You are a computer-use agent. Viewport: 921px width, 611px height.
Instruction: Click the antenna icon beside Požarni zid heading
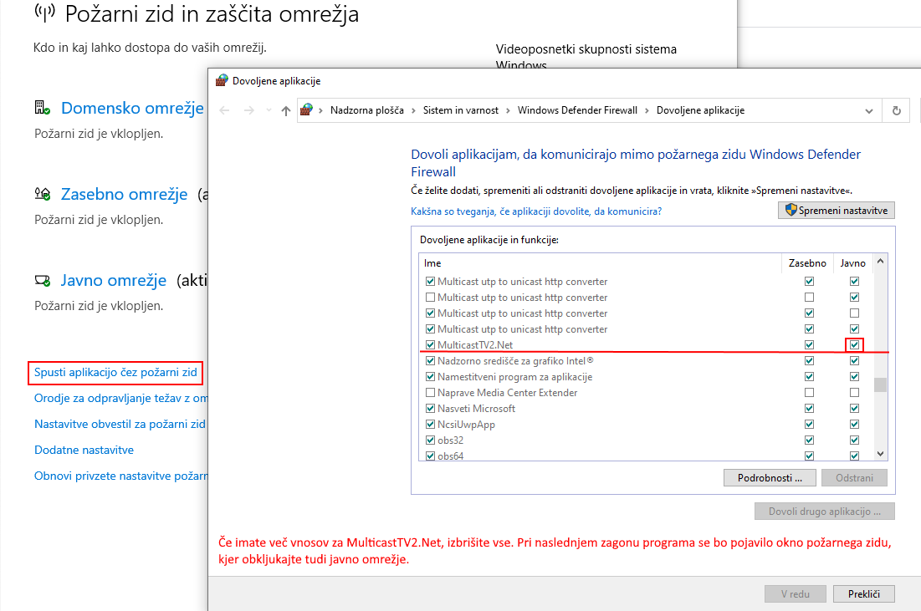click(x=45, y=13)
